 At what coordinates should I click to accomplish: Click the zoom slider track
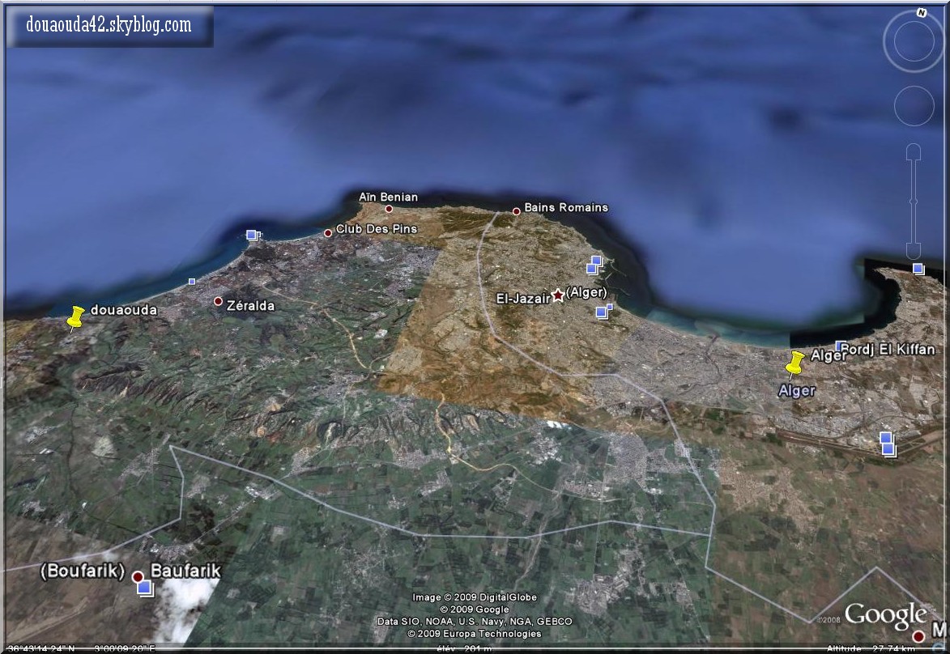tap(913, 200)
